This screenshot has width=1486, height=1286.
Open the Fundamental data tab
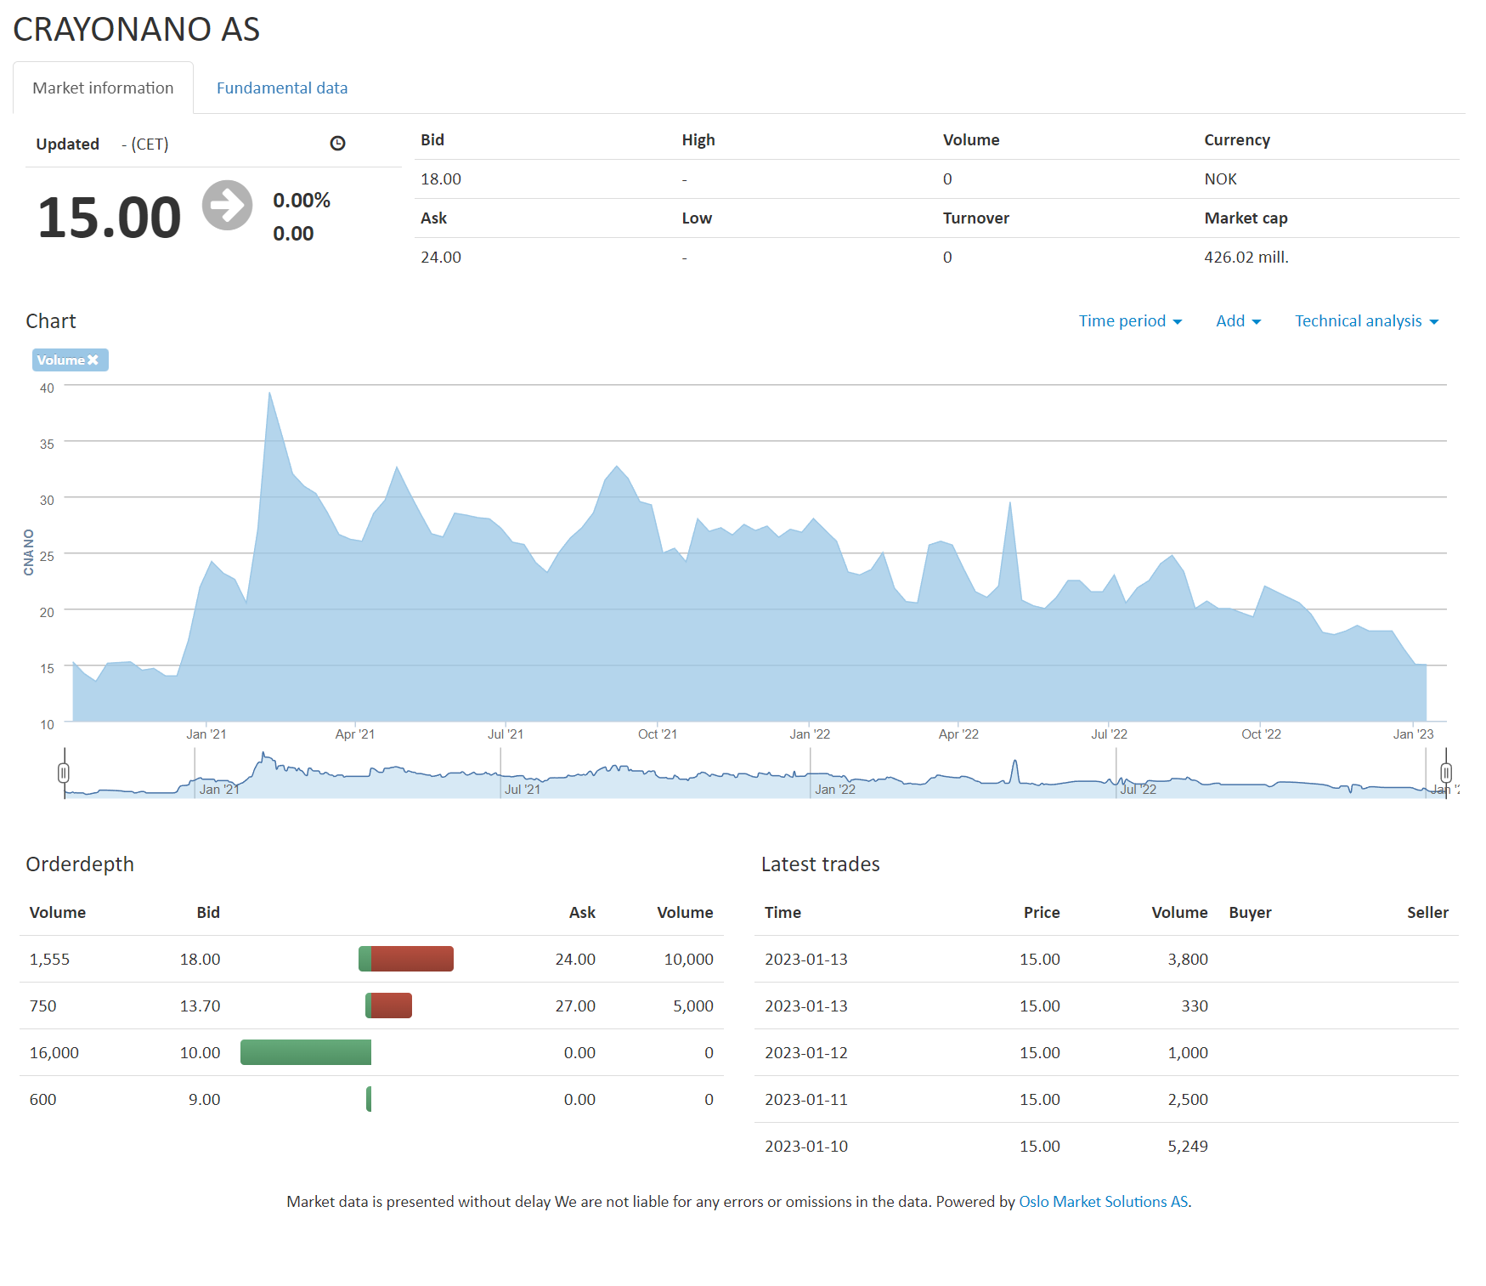(282, 88)
